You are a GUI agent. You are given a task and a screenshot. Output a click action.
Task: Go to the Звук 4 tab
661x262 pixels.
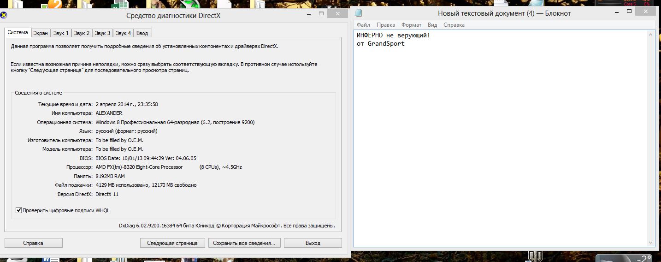tap(124, 33)
